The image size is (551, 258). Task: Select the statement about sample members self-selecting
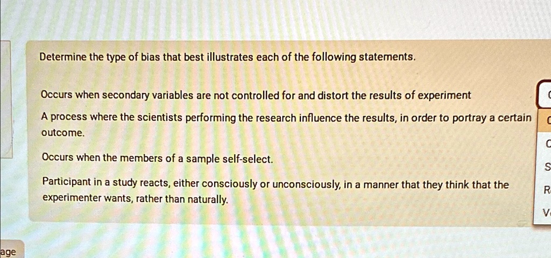pos(157,159)
